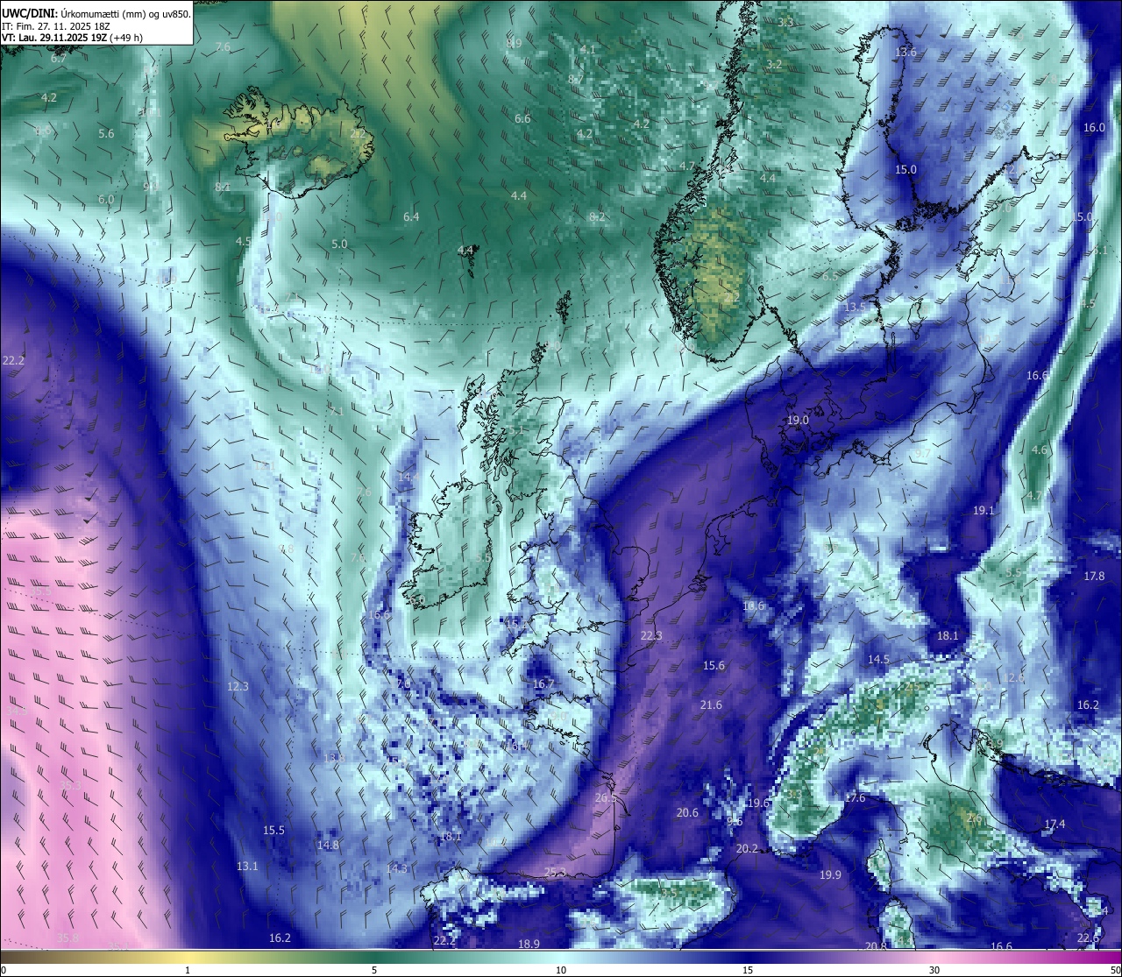Click the 13.6 value label
The height and width of the screenshot is (977, 1122).
pos(905,53)
